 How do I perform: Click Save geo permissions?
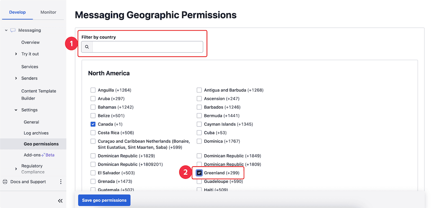(104, 200)
